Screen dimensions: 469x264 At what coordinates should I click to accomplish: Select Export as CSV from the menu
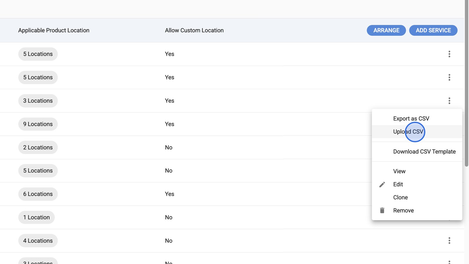click(411, 119)
